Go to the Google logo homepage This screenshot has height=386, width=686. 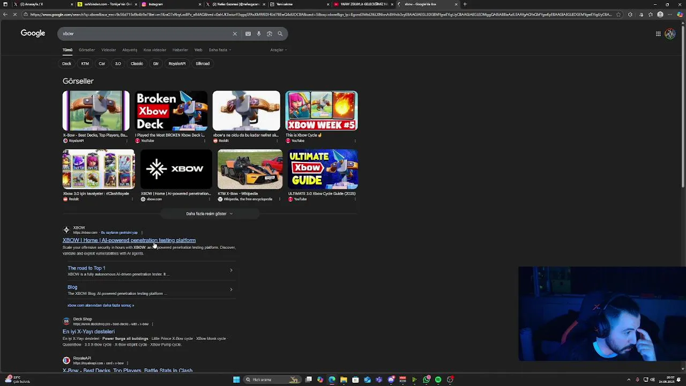tap(33, 33)
